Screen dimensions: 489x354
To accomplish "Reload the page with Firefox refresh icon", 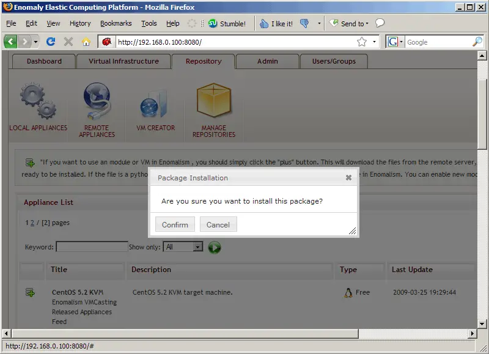I will tap(51, 42).
